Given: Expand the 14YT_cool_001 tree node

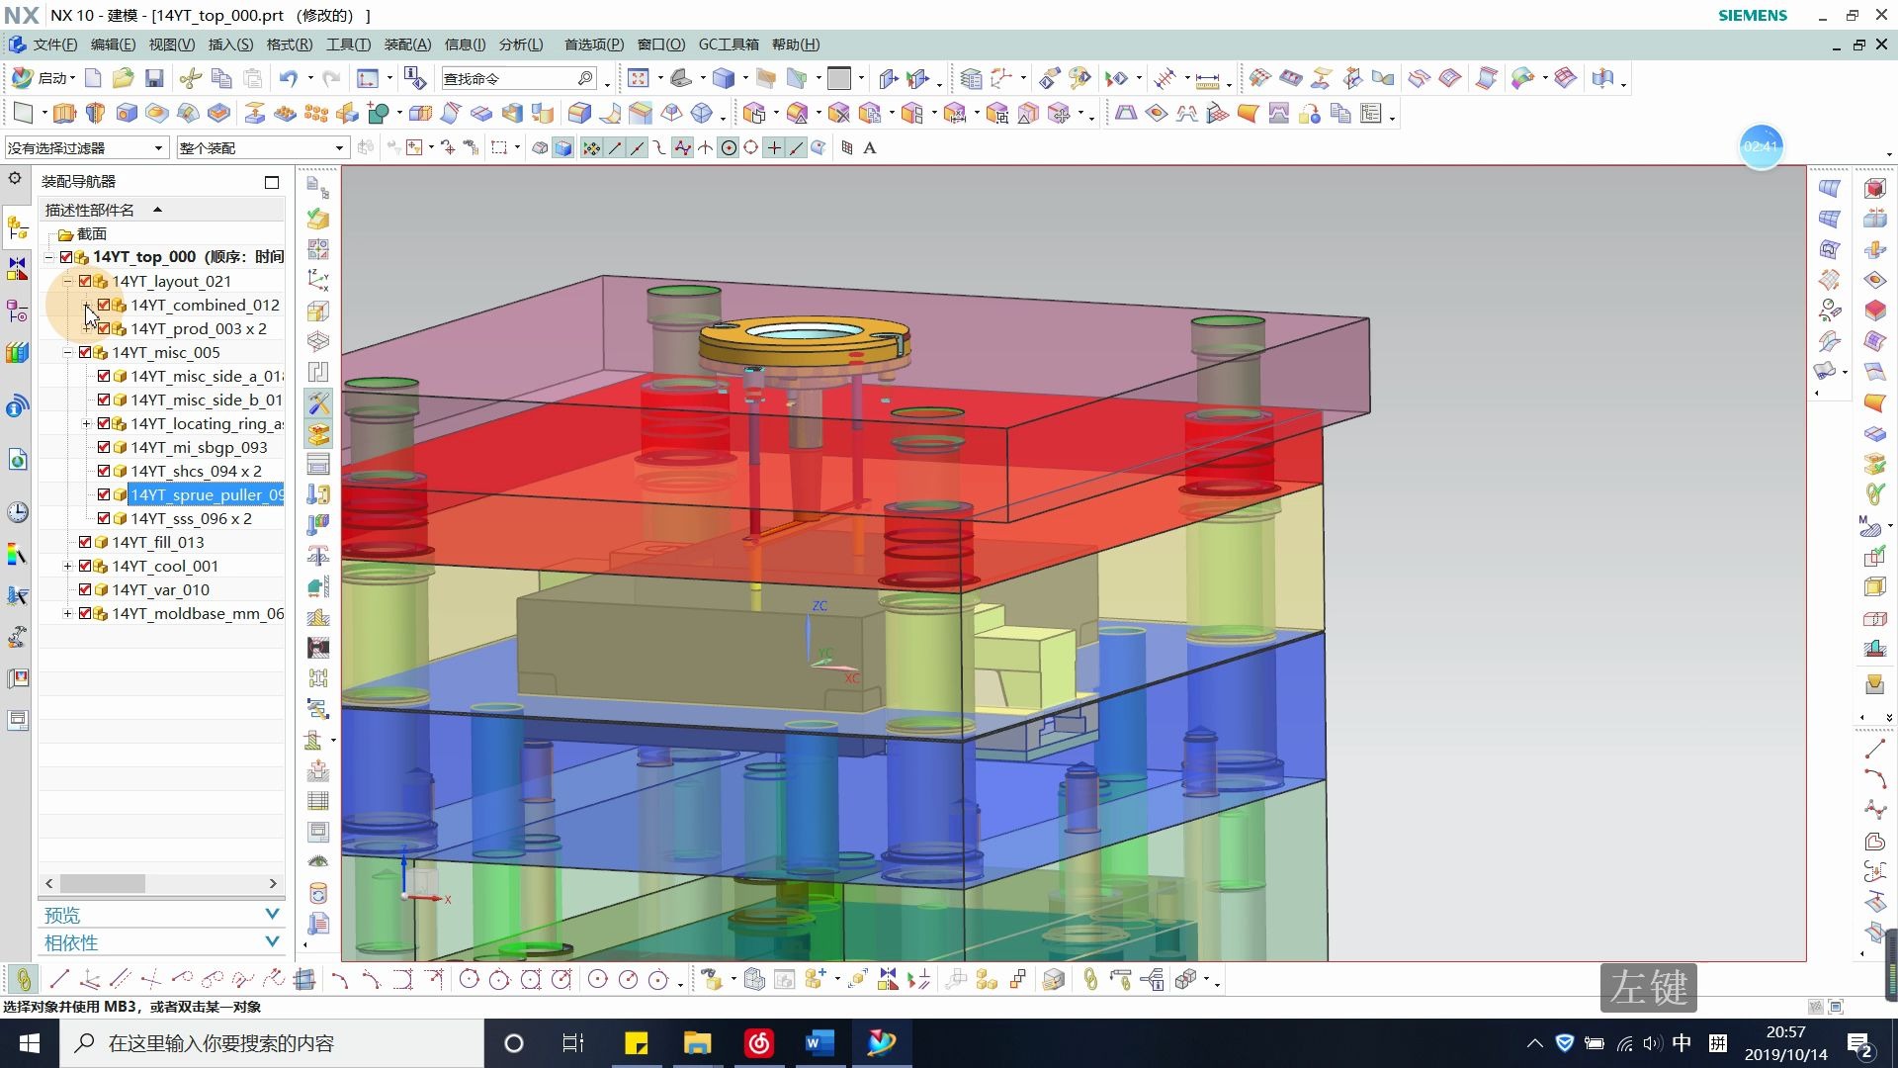Looking at the screenshot, I should point(67,566).
